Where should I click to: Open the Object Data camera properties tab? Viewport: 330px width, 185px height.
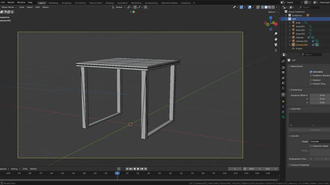283,117
